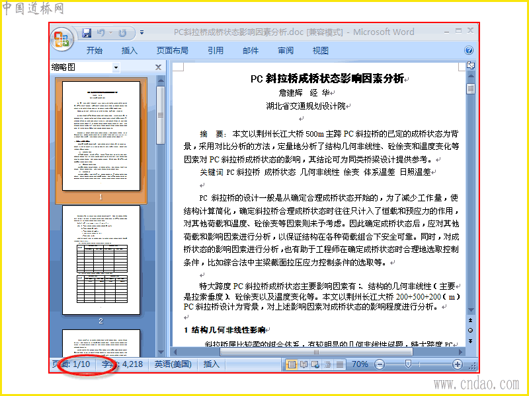
Task: Go to the next page with the double-down arrow
Action: (x=471, y=341)
